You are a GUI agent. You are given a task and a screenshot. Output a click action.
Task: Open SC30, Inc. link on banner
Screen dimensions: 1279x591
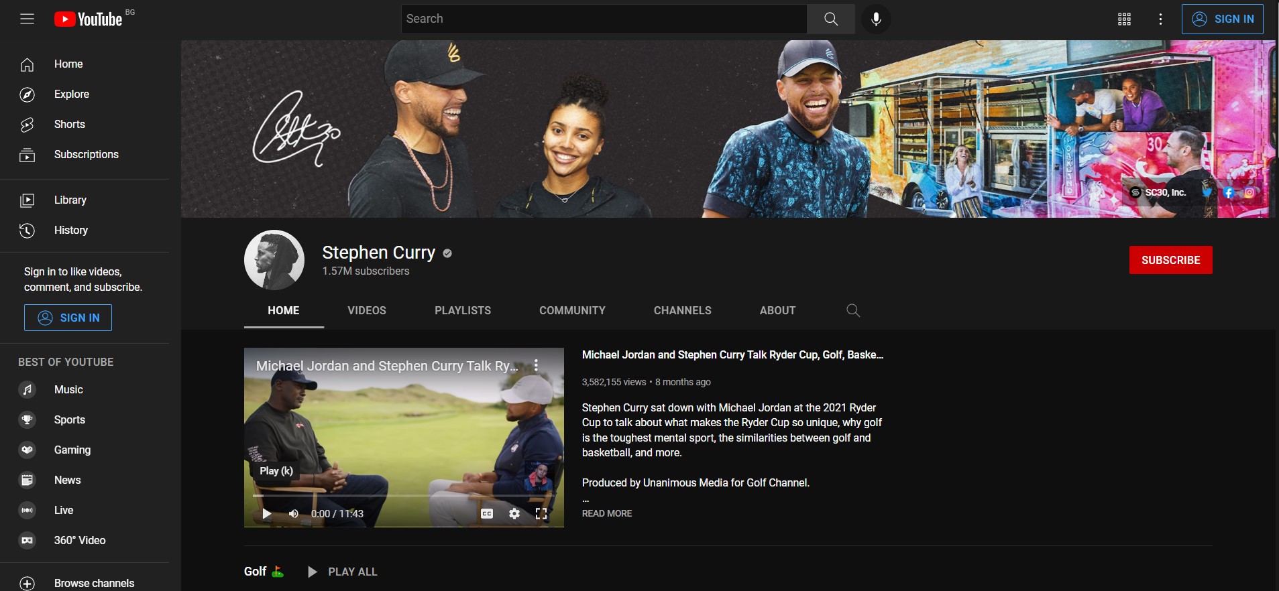pyautogui.click(x=1158, y=192)
